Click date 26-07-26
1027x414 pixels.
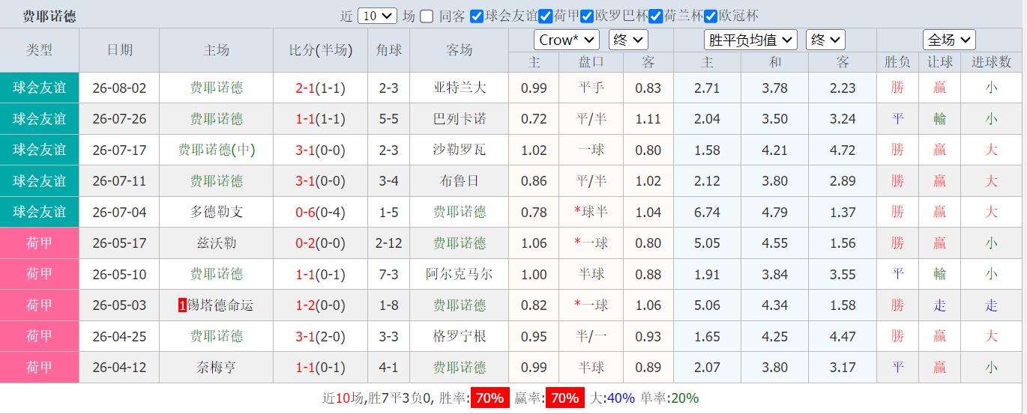(x=119, y=119)
